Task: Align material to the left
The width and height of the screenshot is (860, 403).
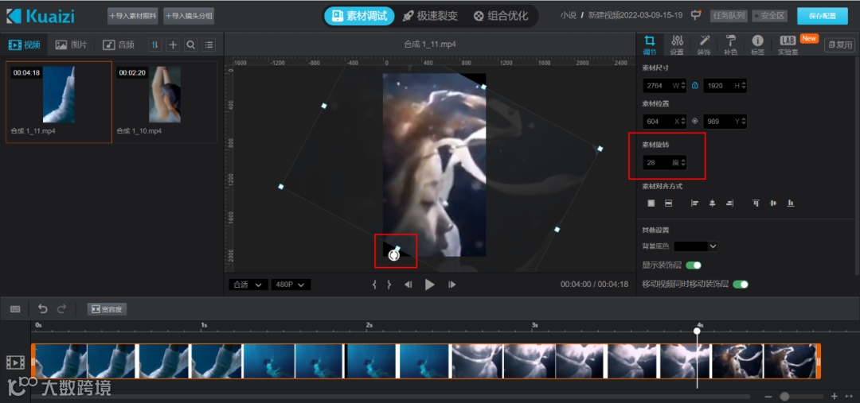Action: click(695, 203)
